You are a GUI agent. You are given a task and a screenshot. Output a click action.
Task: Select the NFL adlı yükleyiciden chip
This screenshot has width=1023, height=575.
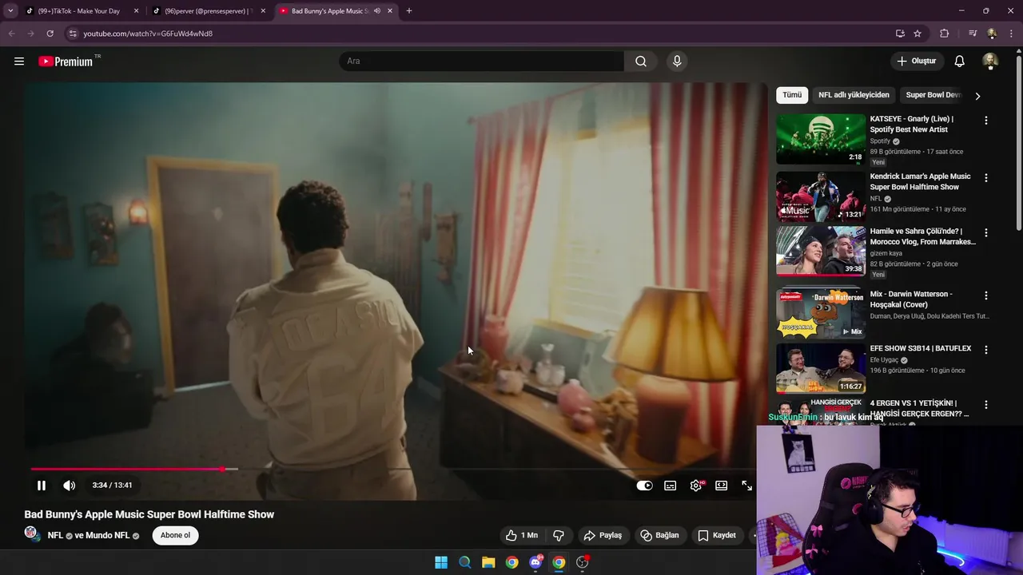click(854, 95)
